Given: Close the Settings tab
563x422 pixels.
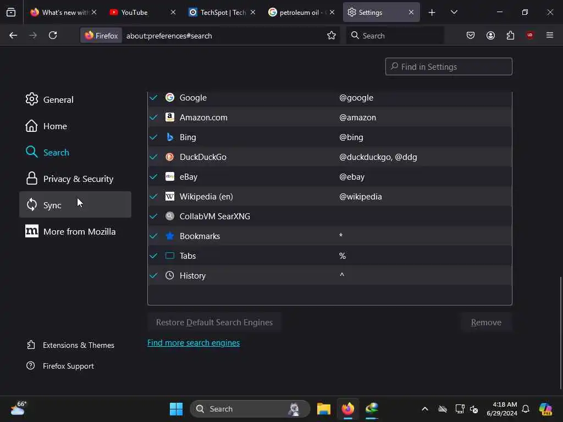Looking at the screenshot, I should coord(411,12).
